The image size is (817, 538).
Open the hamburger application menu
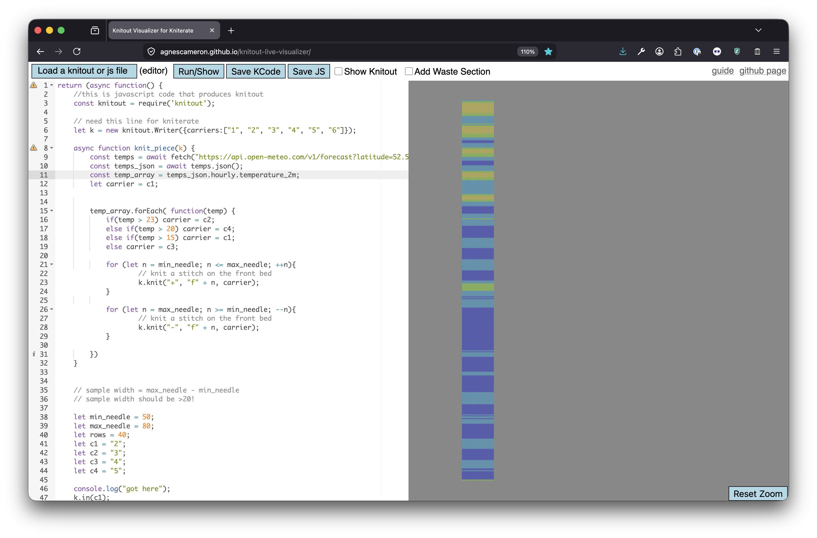coord(776,51)
